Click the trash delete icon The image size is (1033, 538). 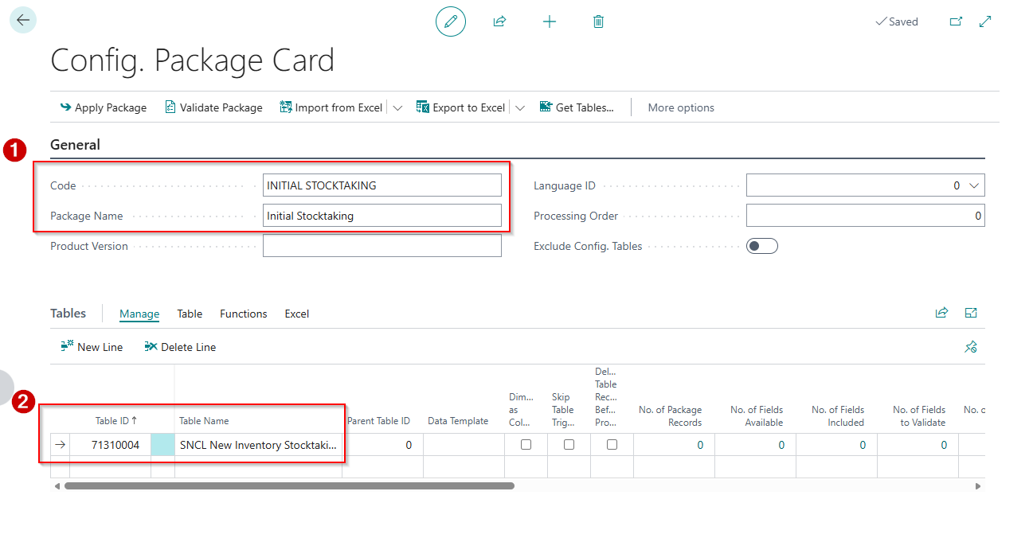tap(598, 21)
